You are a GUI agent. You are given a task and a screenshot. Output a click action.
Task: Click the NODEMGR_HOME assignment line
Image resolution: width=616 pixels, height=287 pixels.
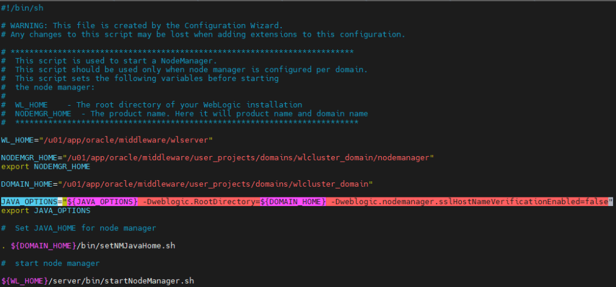pos(217,157)
